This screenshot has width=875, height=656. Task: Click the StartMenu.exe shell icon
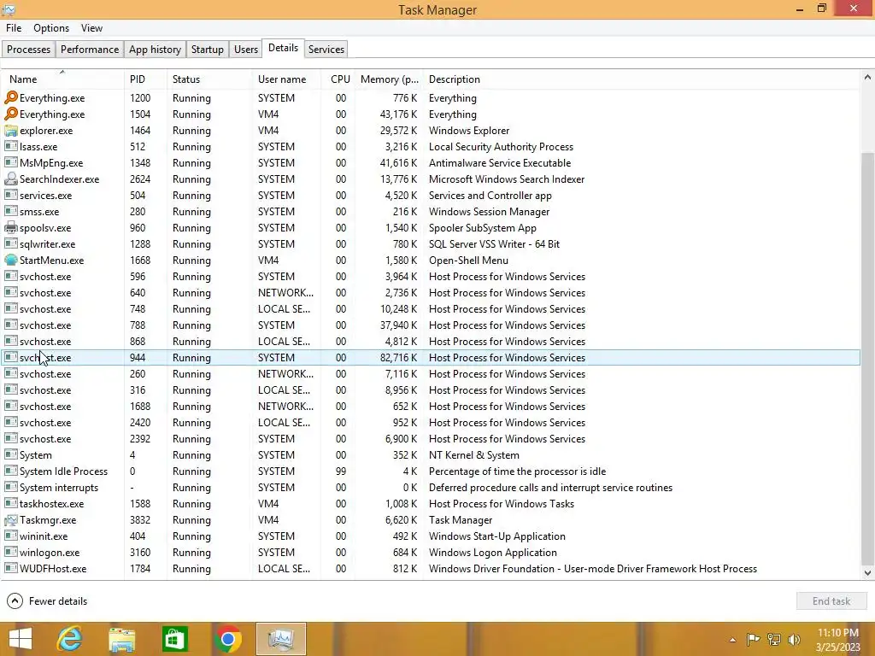10,260
